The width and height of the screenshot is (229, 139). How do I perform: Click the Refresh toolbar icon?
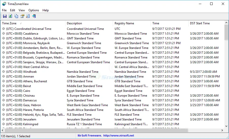pos(10,16)
